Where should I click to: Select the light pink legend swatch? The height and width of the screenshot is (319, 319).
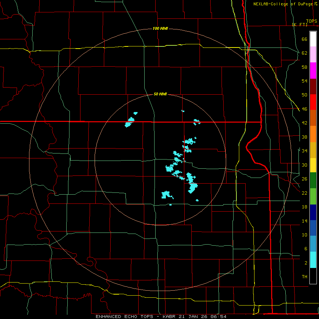point(313,55)
